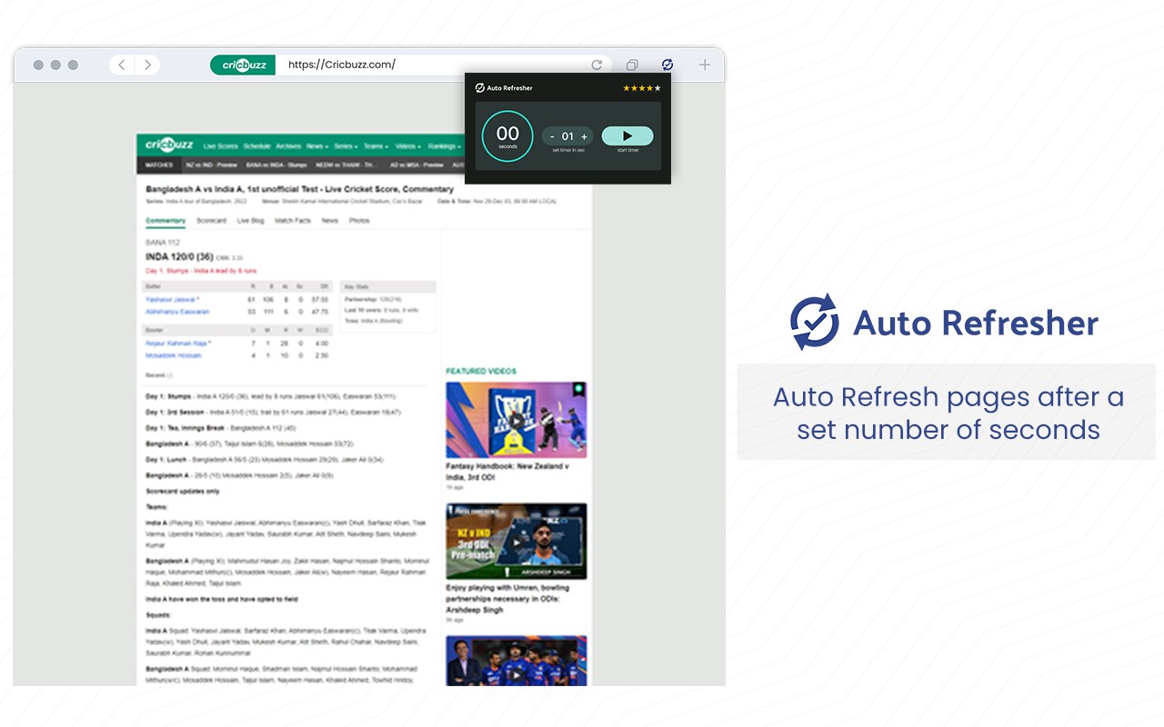Switch to Match Facts tab

click(x=293, y=221)
